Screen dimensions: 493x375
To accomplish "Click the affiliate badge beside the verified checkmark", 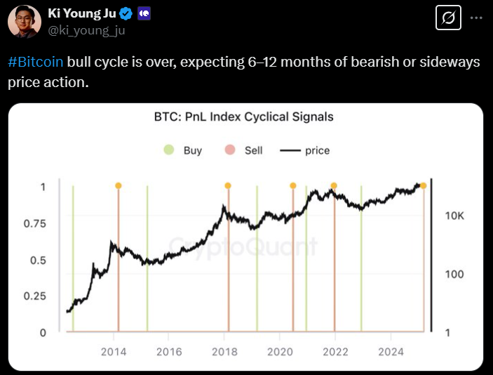I will 144,13.
